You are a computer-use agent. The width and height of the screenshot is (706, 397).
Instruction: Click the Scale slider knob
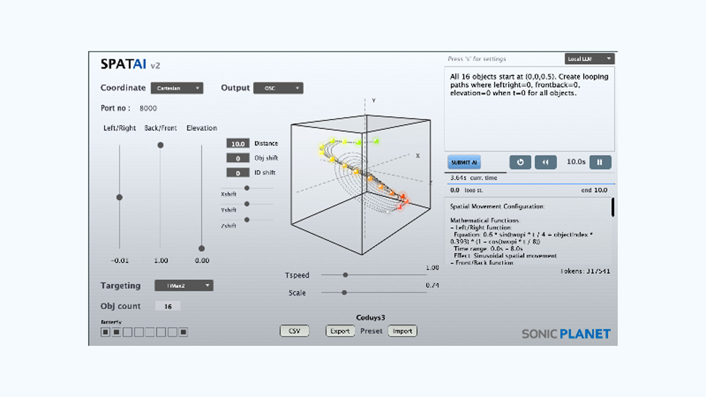pos(344,292)
